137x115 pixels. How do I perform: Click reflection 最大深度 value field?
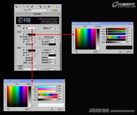point(52,42)
